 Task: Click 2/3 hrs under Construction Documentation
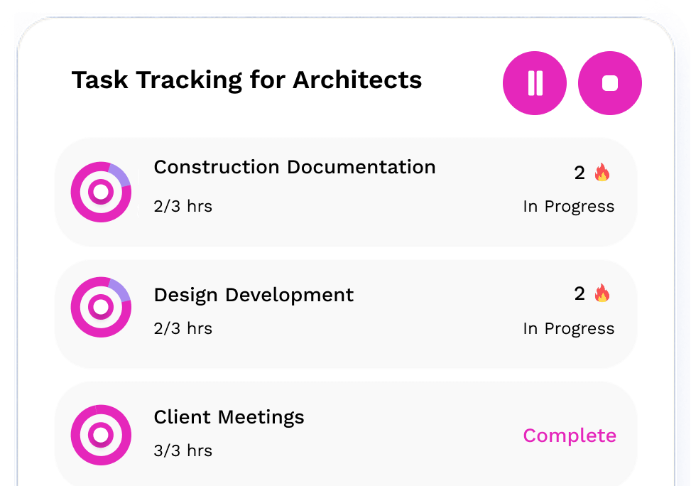[x=183, y=206]
